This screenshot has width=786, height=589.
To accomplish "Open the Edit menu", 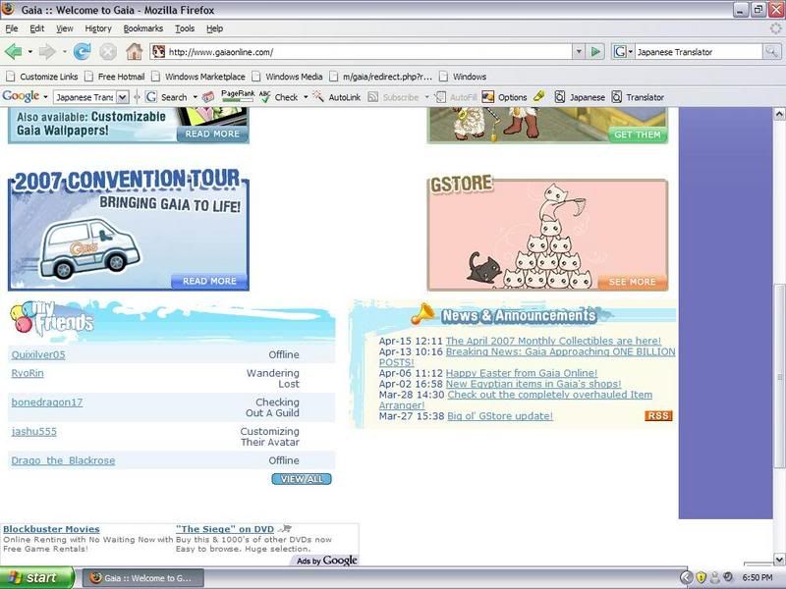I will (36, 28).
